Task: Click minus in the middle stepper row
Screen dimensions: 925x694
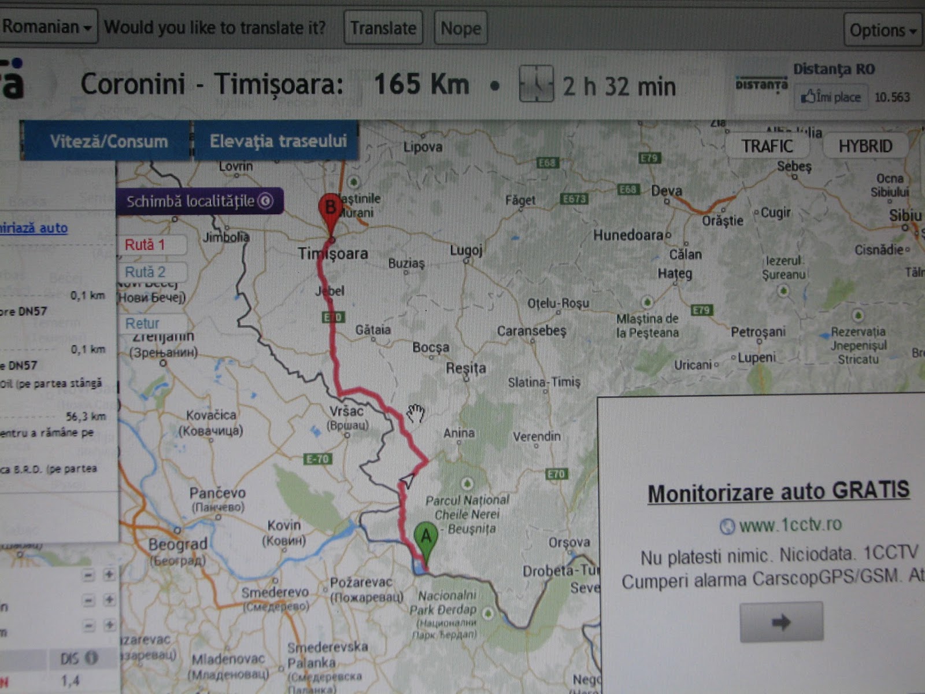Action: [x=88, y=600]
